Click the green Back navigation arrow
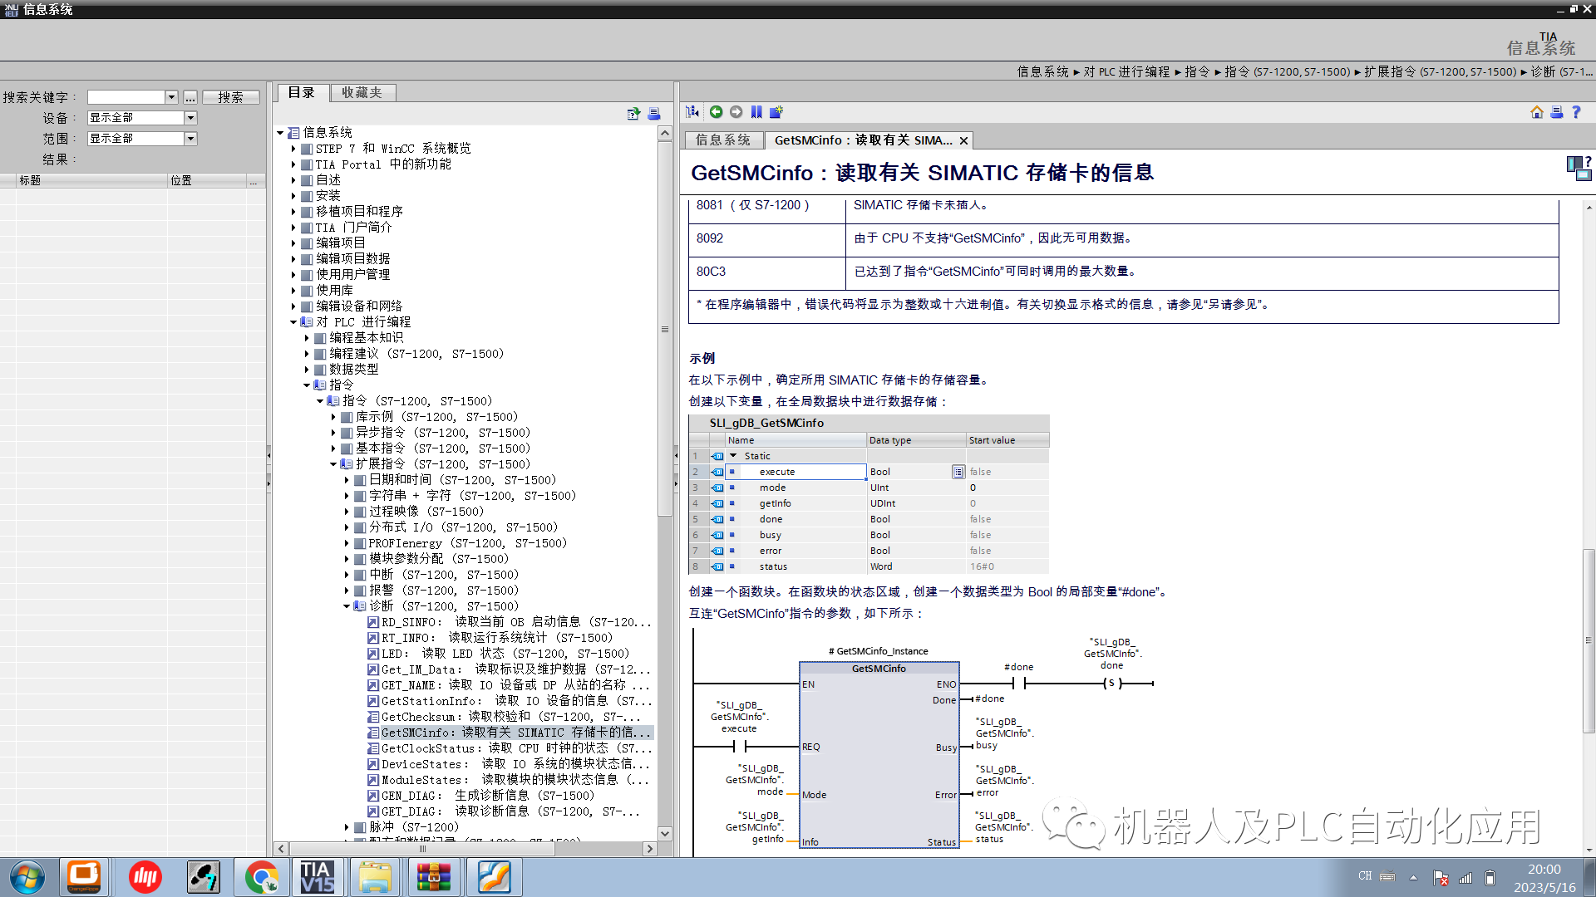The image size is (1596, 897). click(716, 112)
